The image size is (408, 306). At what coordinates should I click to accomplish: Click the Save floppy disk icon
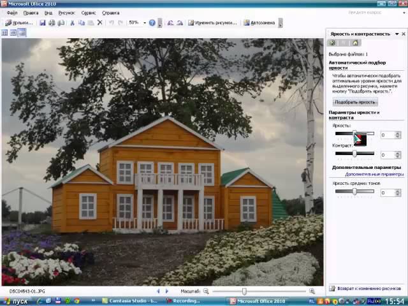(x=43, y=23)
